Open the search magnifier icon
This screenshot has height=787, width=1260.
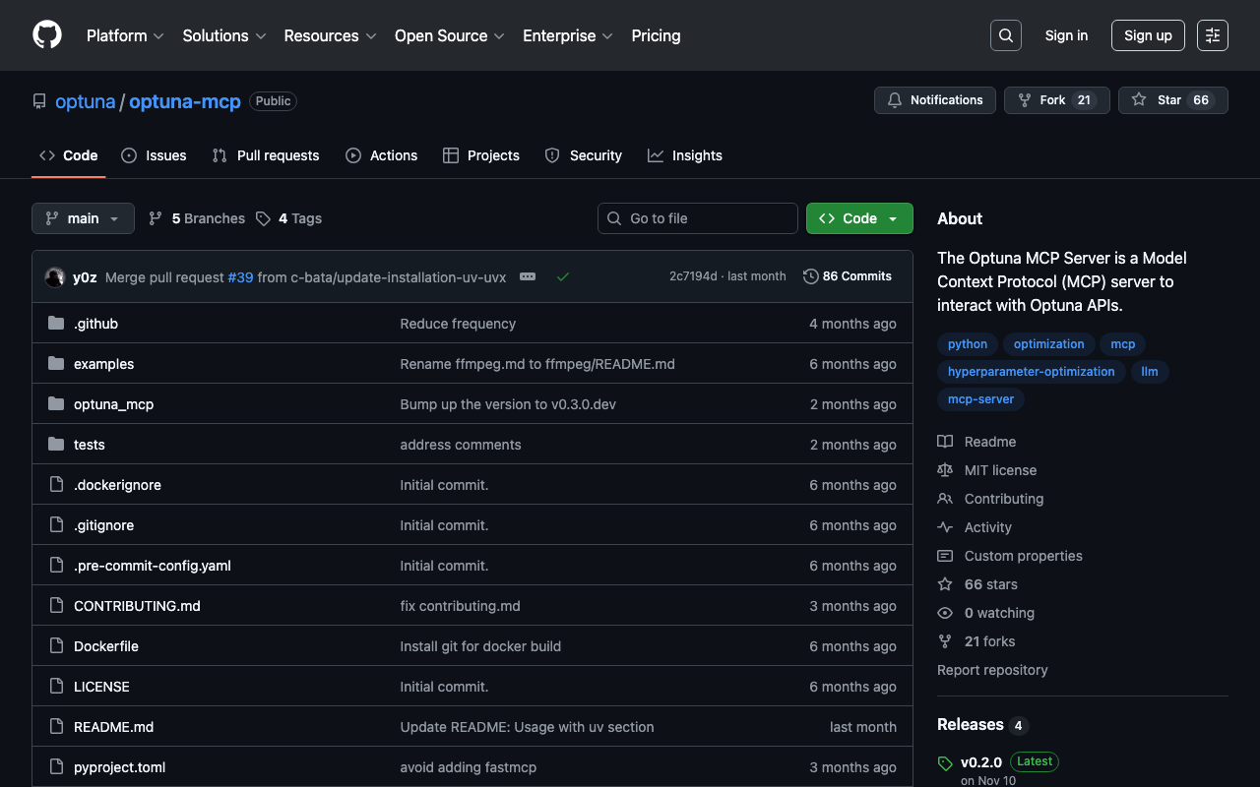[1005, 35]
